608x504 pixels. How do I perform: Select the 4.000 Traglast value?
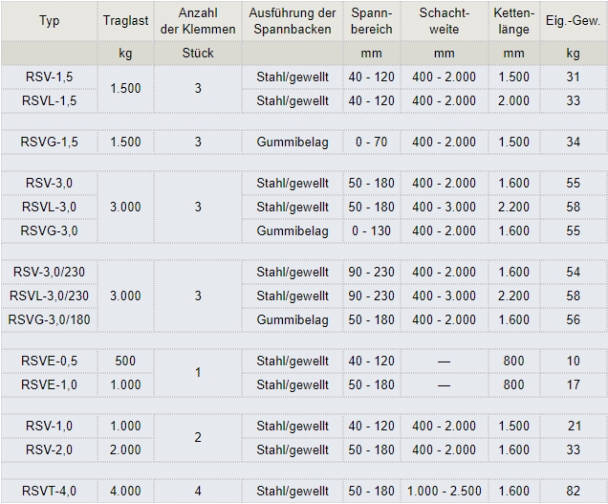pyautogui.click(x=125, y=491)
